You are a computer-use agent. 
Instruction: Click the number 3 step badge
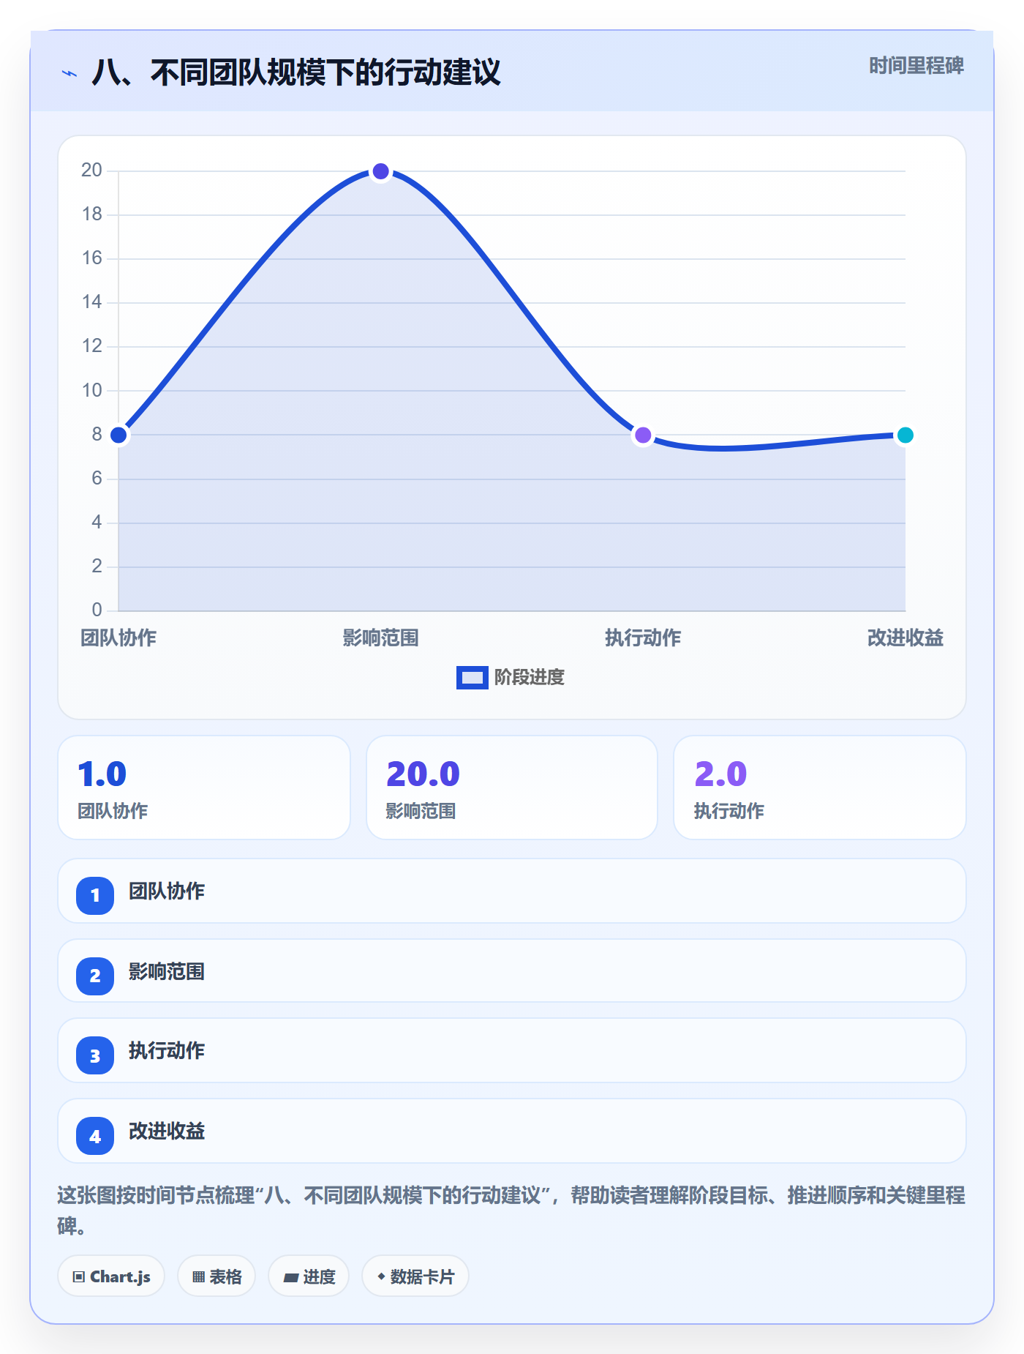95,1055
